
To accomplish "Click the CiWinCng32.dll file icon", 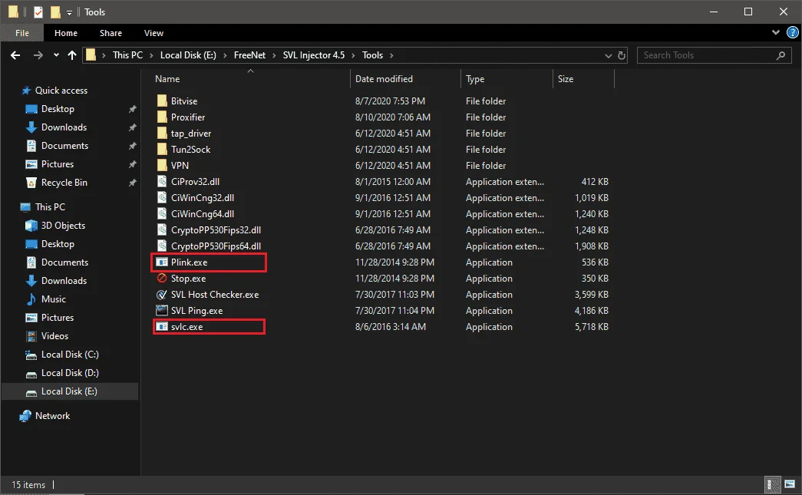I will pyautogui.click(x=162, y=197).
